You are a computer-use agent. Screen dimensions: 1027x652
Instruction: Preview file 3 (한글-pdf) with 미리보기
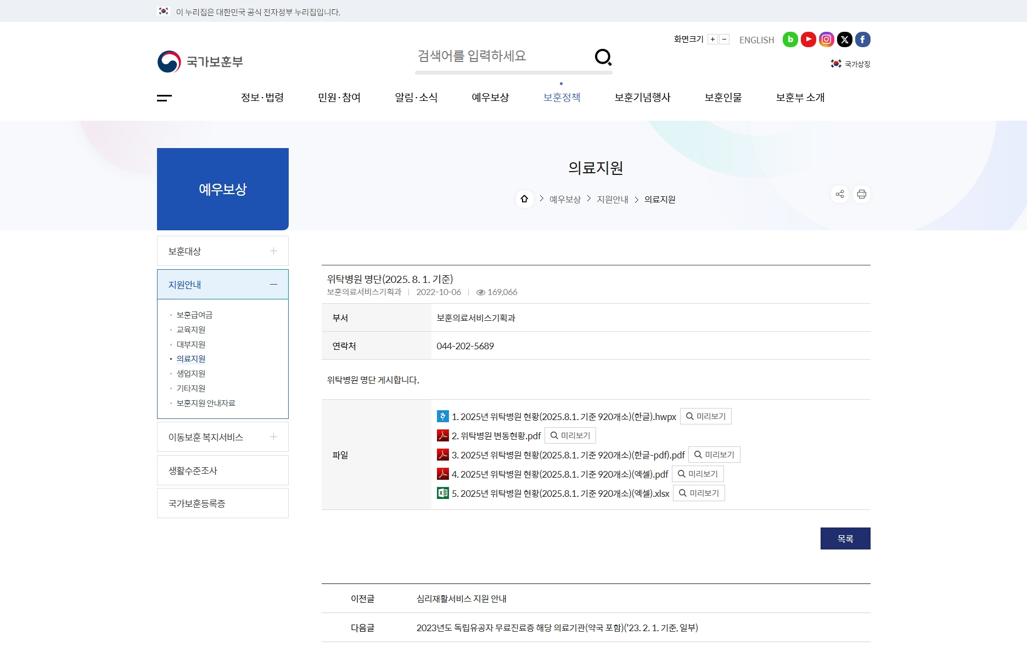(714, 455)
